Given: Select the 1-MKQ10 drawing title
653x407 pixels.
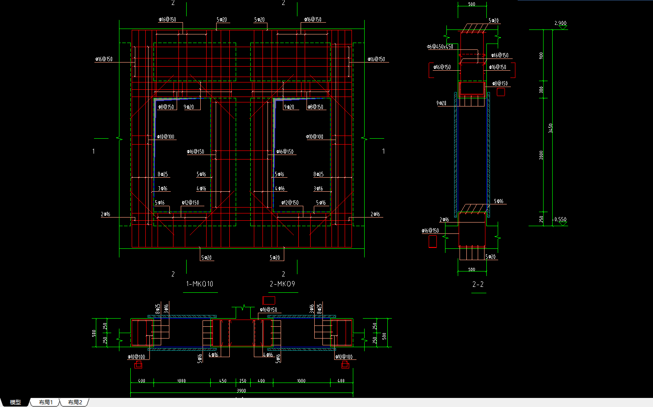Looking at the screenshot, I should 199,284.
